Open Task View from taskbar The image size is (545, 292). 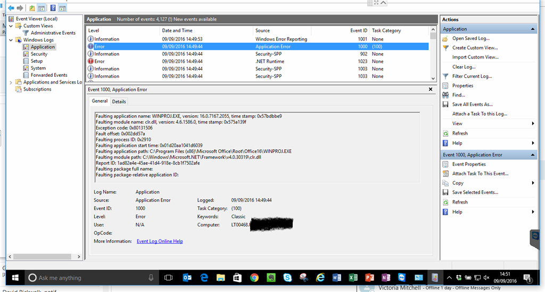[169, 278]
